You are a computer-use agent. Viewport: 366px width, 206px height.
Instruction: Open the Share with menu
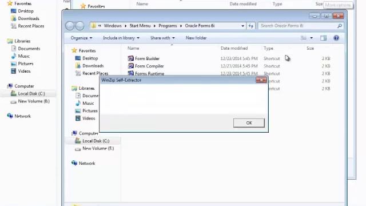point(162,38)
